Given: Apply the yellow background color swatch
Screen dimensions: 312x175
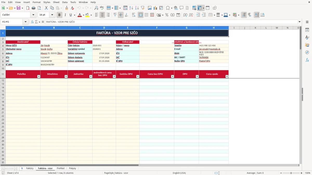Looking at the screenshot, I should 87,15.
